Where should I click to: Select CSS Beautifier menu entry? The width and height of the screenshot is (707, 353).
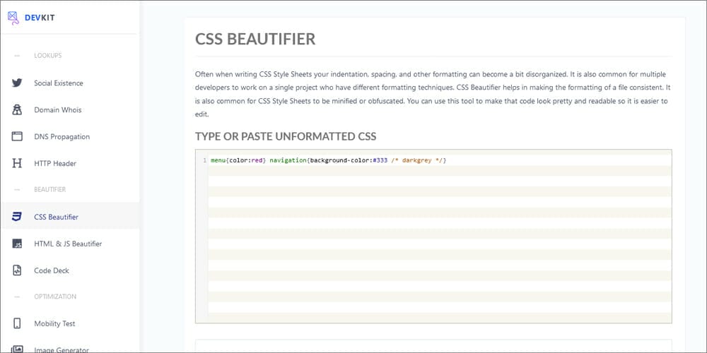point(70,217)
